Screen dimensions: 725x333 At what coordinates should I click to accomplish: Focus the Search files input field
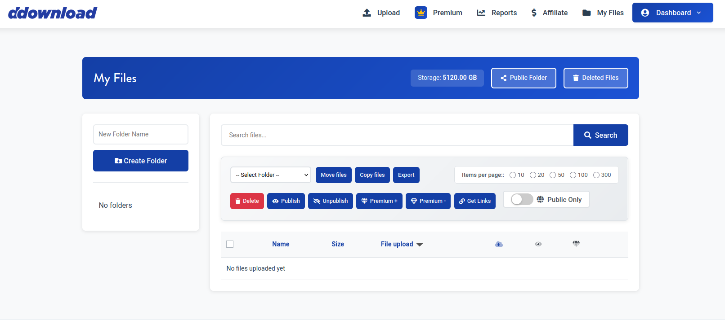pyautogui.click(x=397, y=135)
